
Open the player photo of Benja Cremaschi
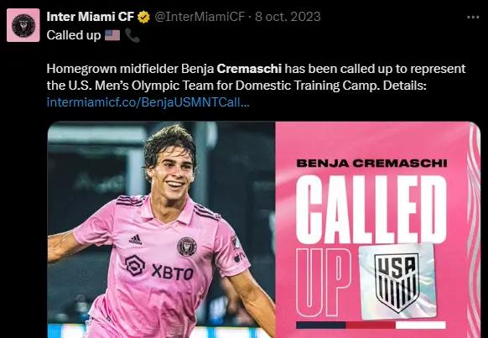pos(161,230)
